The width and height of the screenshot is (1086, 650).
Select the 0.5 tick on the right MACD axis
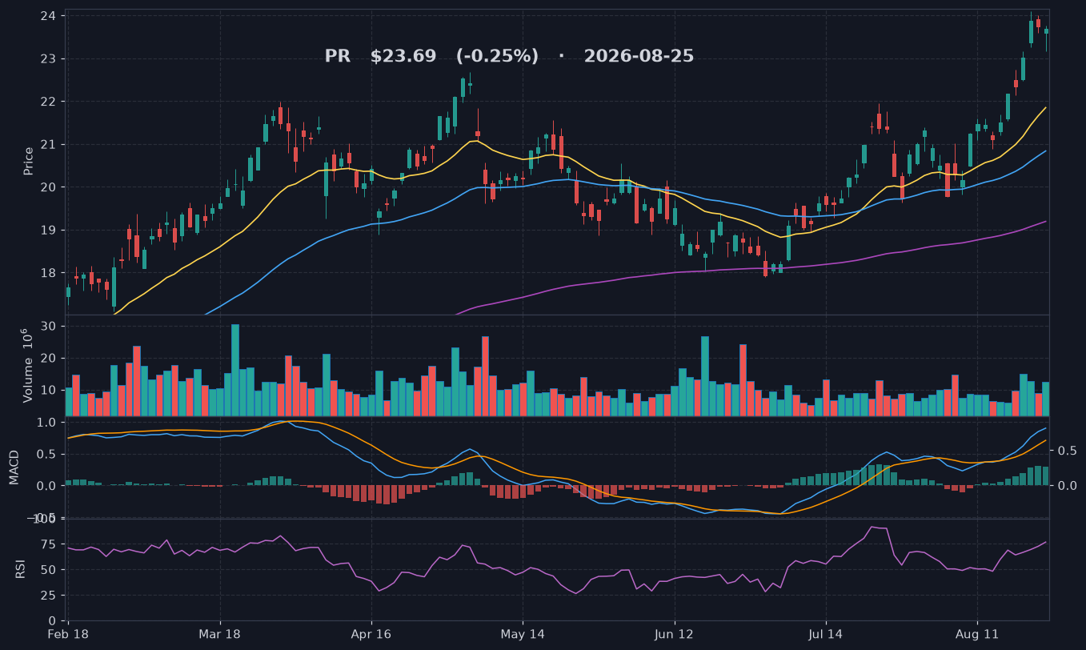tap(1067, 451)
